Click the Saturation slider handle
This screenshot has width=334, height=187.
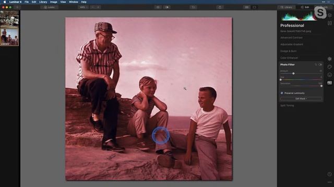pos(321,86)
